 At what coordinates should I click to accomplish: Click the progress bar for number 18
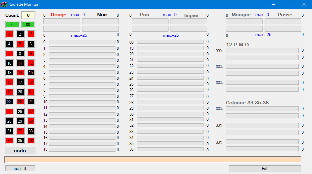(x=82, y=150)
